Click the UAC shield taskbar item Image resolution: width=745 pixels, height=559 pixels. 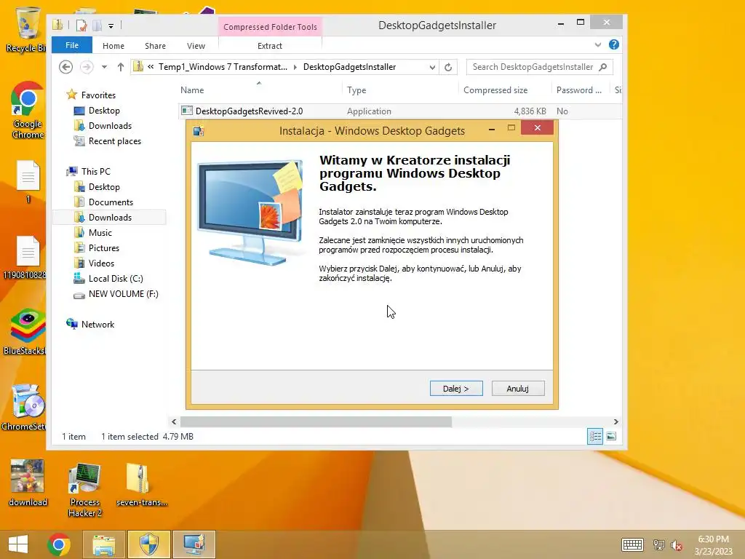point(148,544)
